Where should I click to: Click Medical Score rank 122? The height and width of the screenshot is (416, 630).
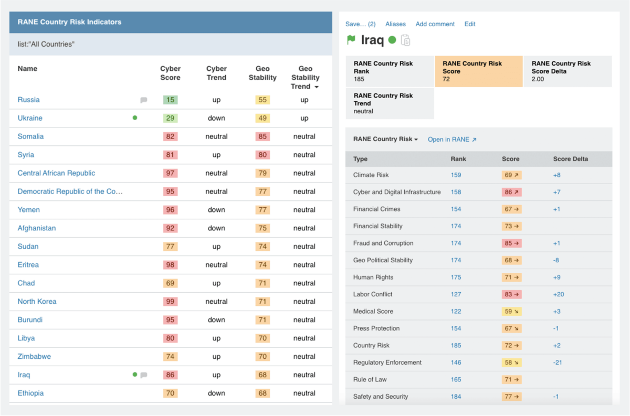[x=456, y=312]
